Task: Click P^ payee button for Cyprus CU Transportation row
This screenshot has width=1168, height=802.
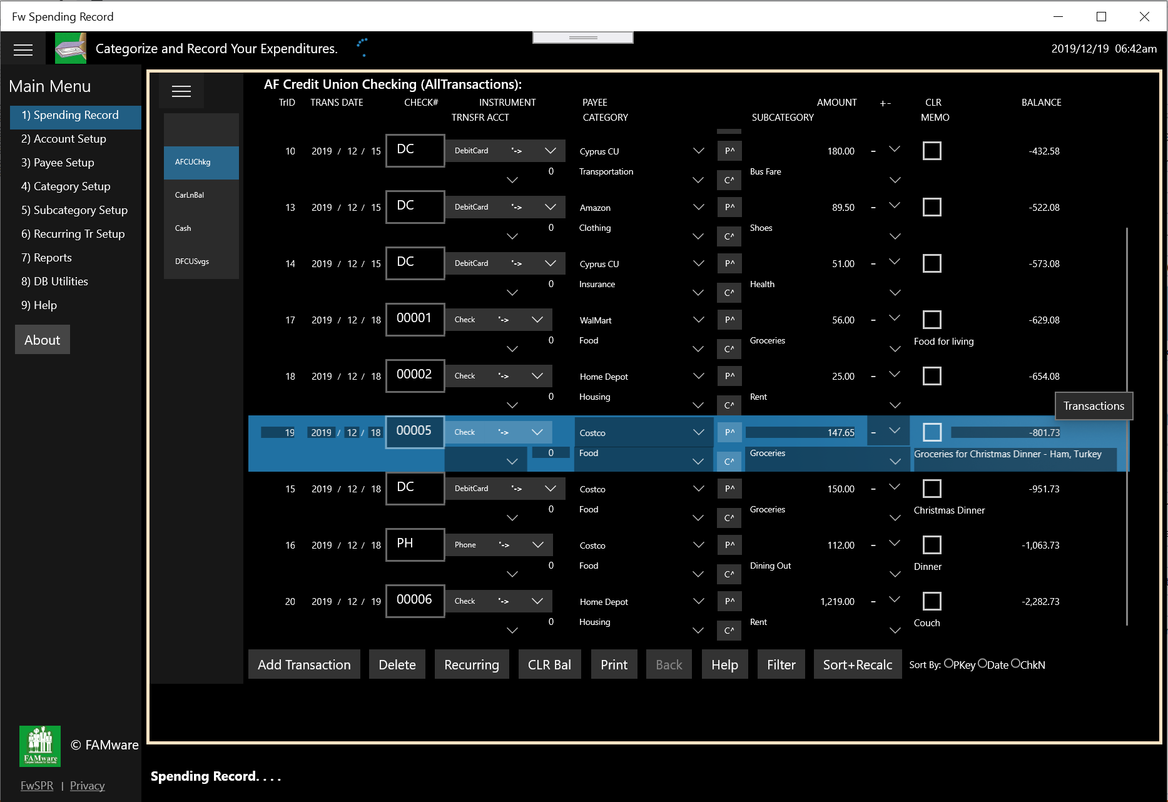Action: (x=729, y=151)
